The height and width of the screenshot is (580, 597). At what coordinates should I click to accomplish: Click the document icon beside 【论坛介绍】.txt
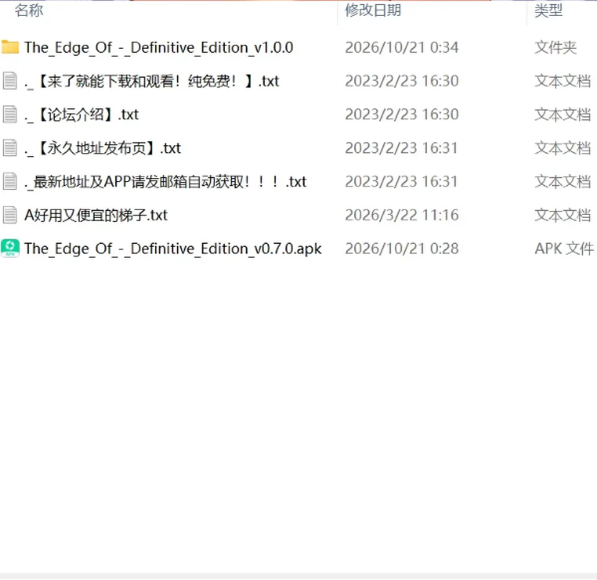pos(10,114)
